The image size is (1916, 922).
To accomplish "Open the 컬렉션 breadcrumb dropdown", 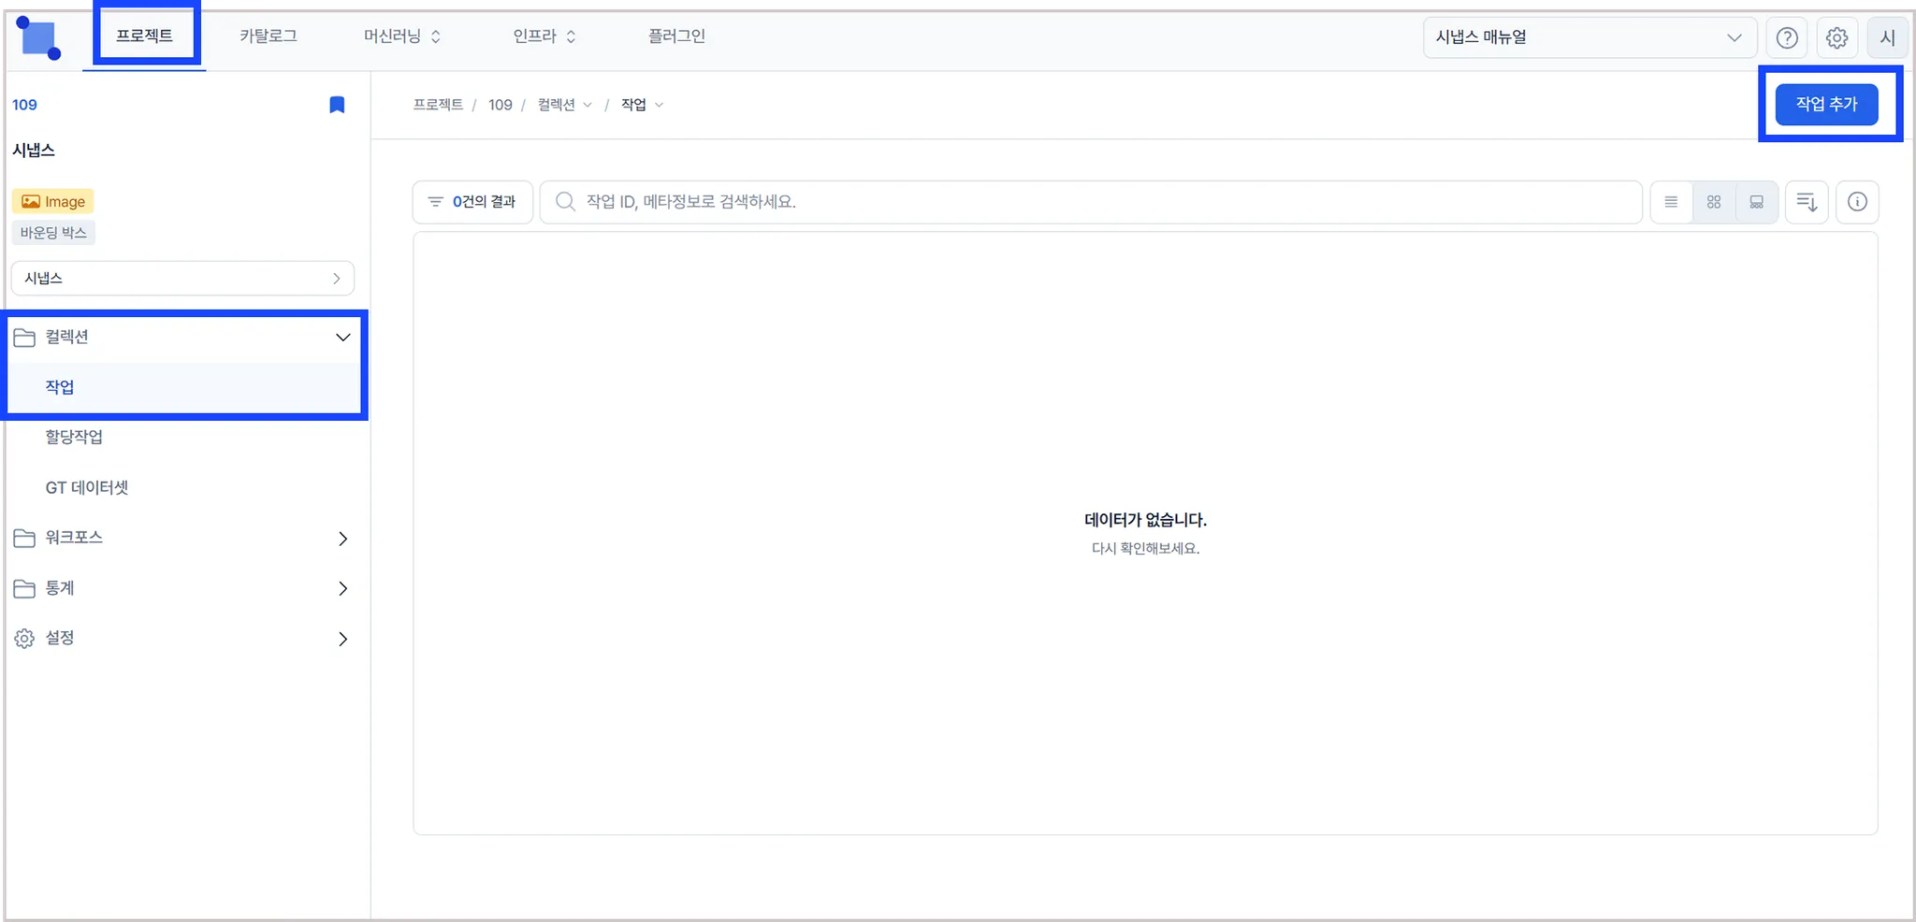I will pyautogui.click(x=565, y=105).
